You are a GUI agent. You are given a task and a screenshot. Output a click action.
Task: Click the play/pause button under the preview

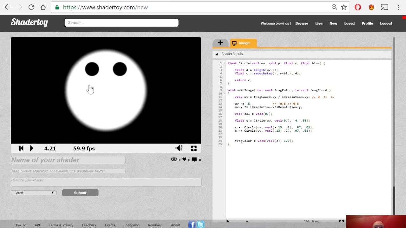coord(31,148)
